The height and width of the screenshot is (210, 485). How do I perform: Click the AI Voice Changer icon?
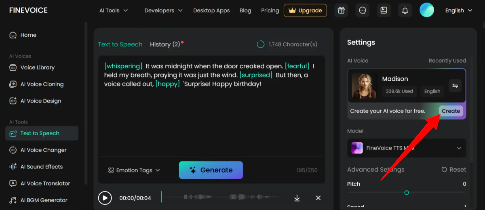click(13, 150)
